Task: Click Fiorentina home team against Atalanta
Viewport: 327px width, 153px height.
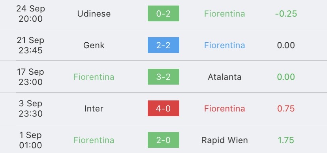Action: coord(94,77)
